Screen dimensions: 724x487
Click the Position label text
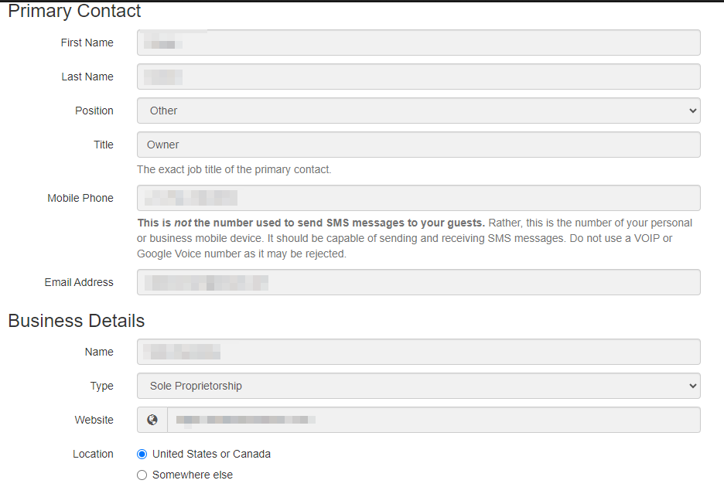(x=94, y=111)
